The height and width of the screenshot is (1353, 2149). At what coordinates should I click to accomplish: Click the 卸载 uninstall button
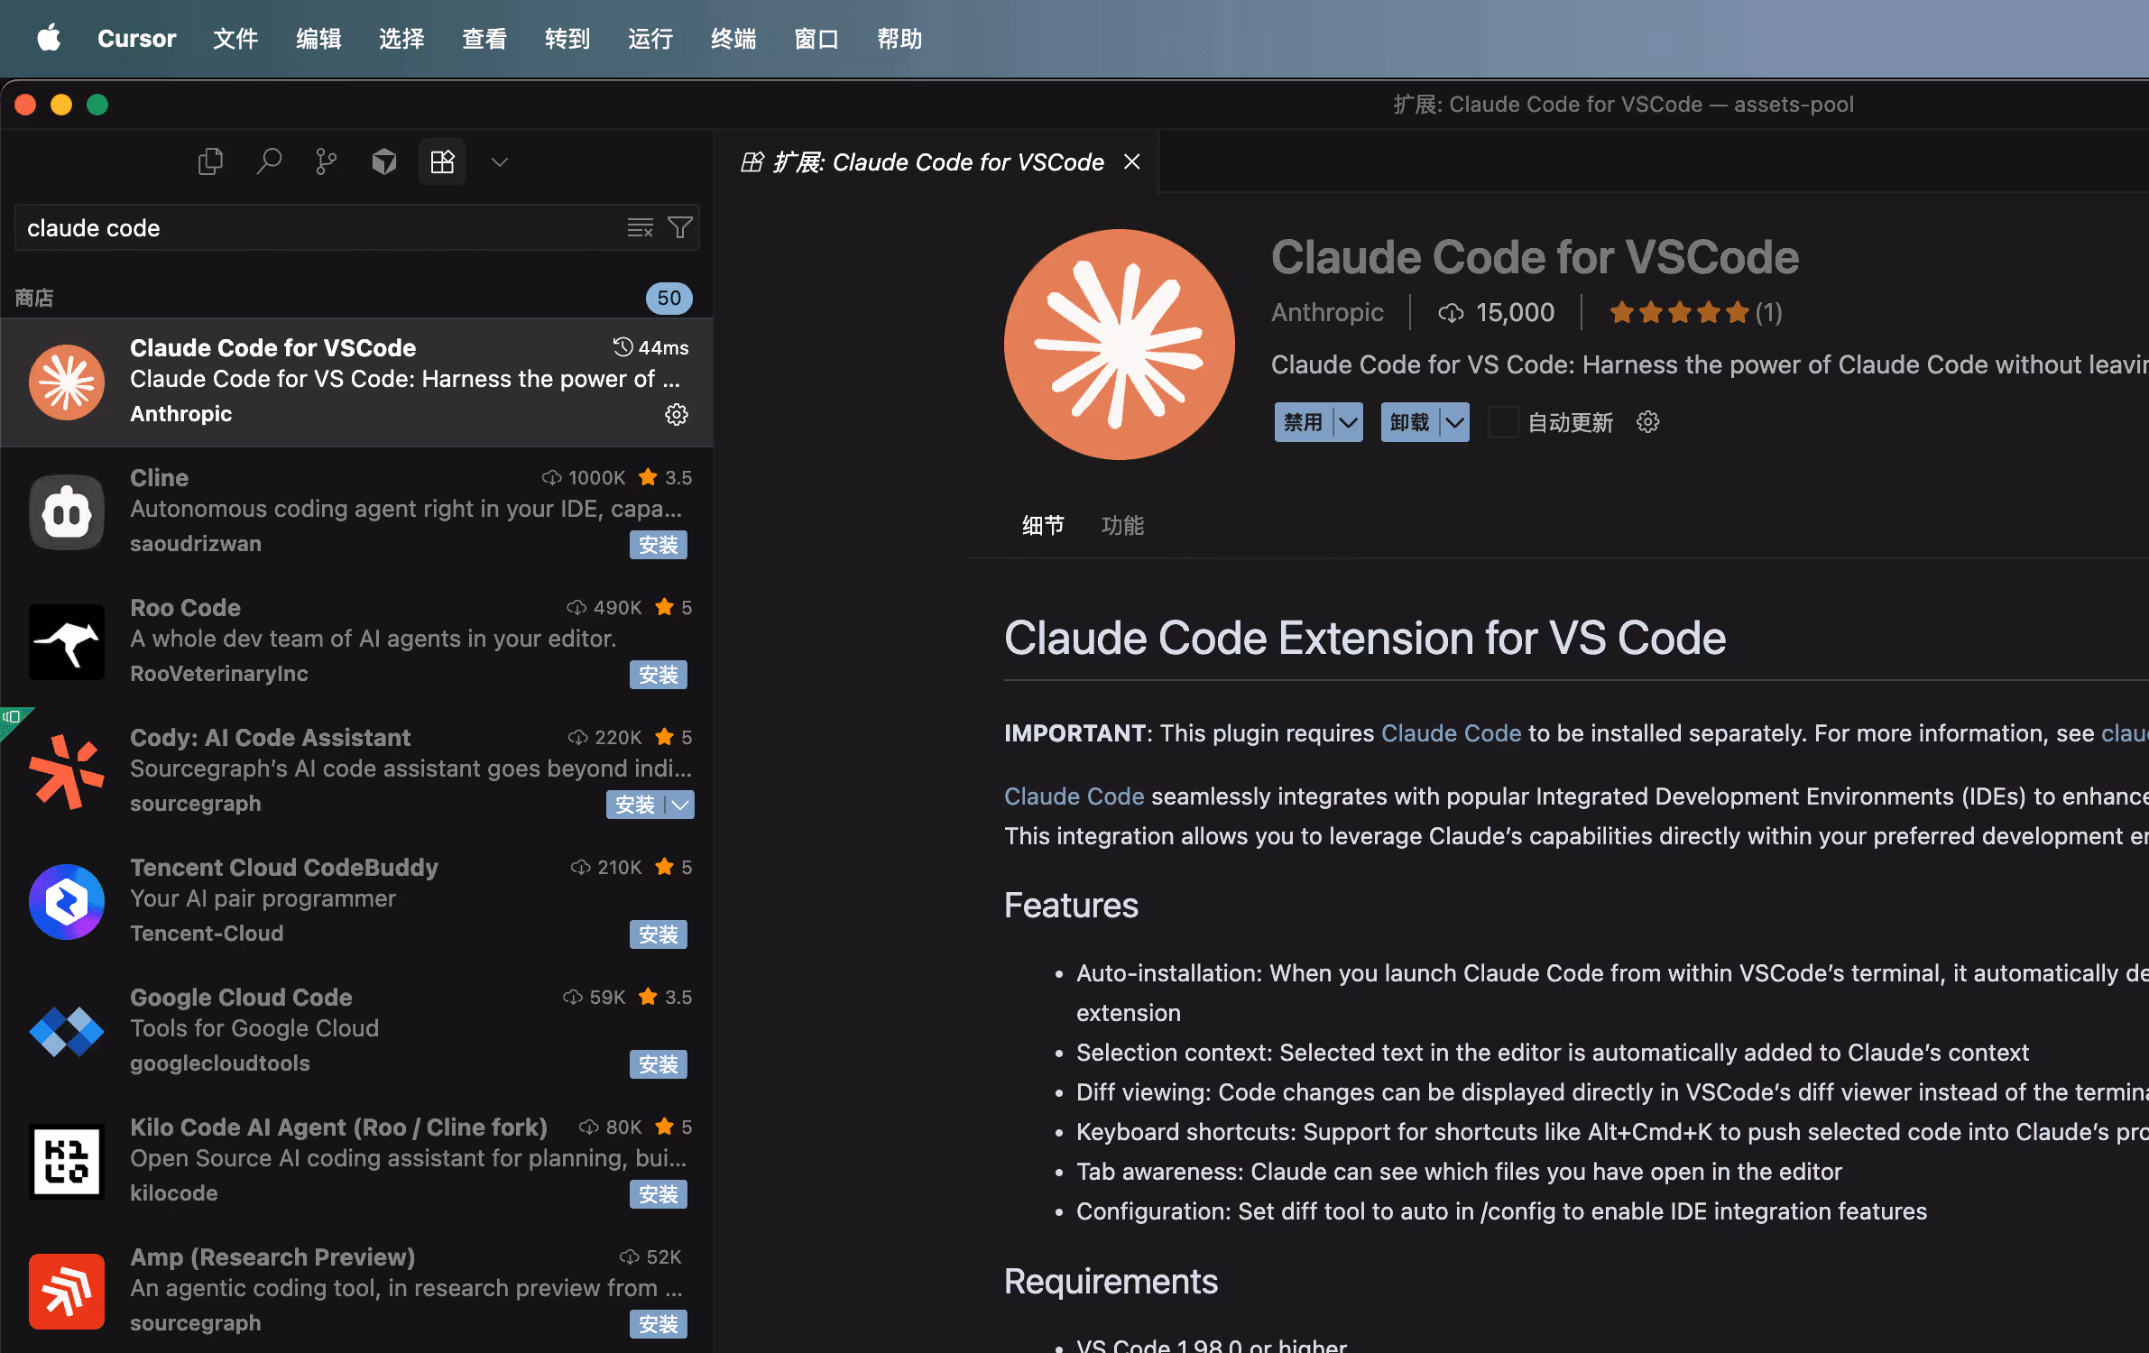click(1409, 422)
